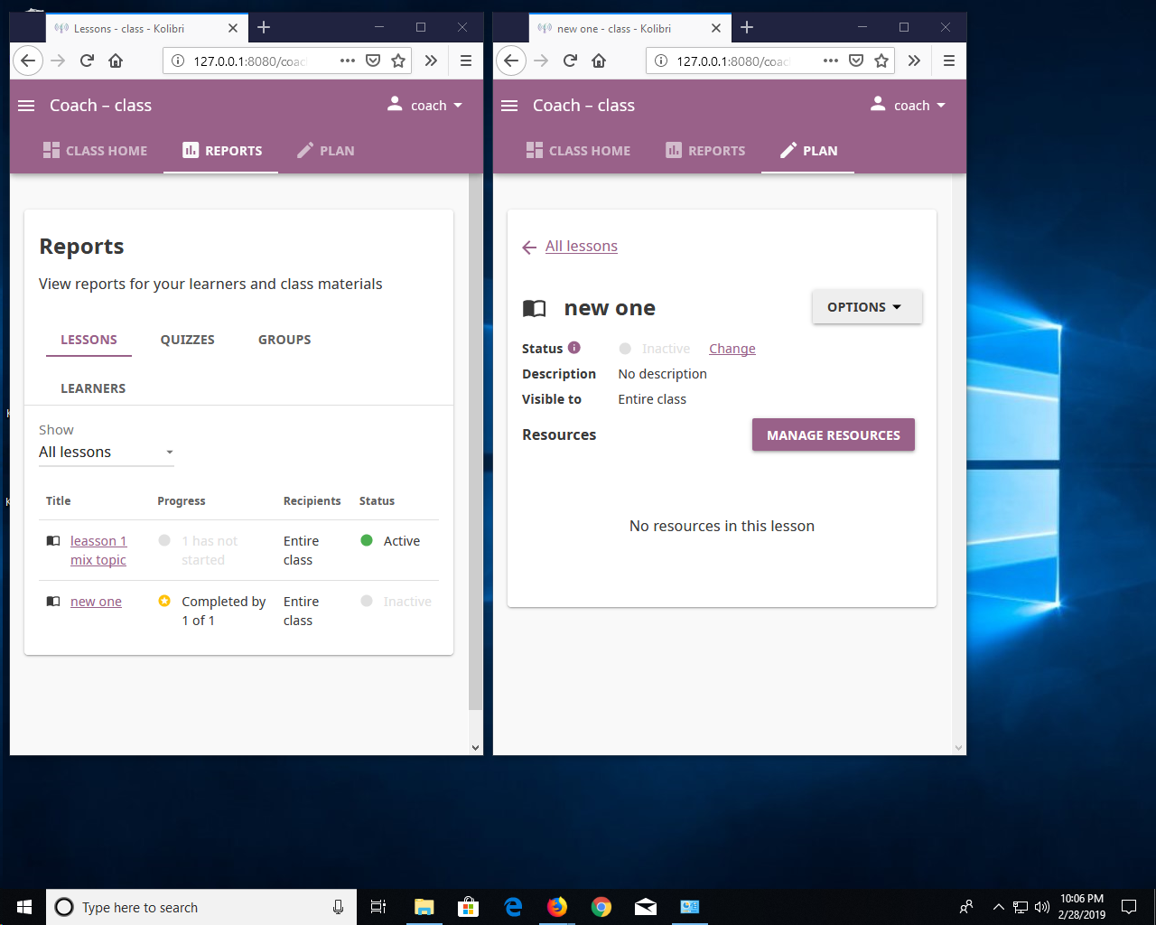Select the LEARNERS reports sub-tab
This screenshot has height=925, width=1156.
pos(93,388)
